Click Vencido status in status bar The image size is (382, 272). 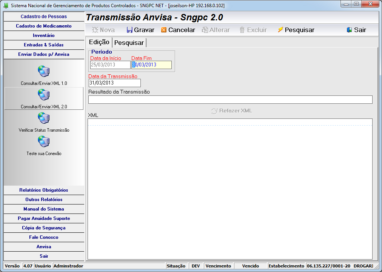click(250, 266)
